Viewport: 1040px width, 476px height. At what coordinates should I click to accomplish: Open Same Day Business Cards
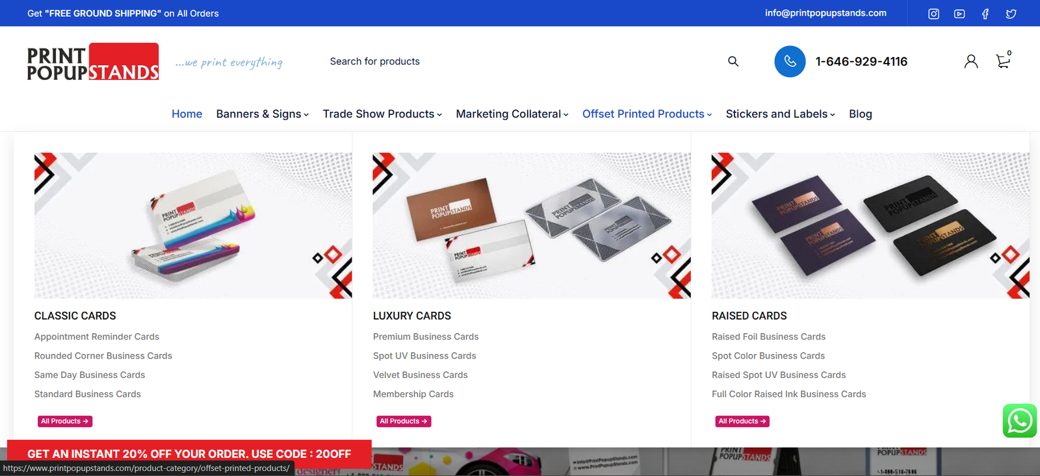point(90,375)
